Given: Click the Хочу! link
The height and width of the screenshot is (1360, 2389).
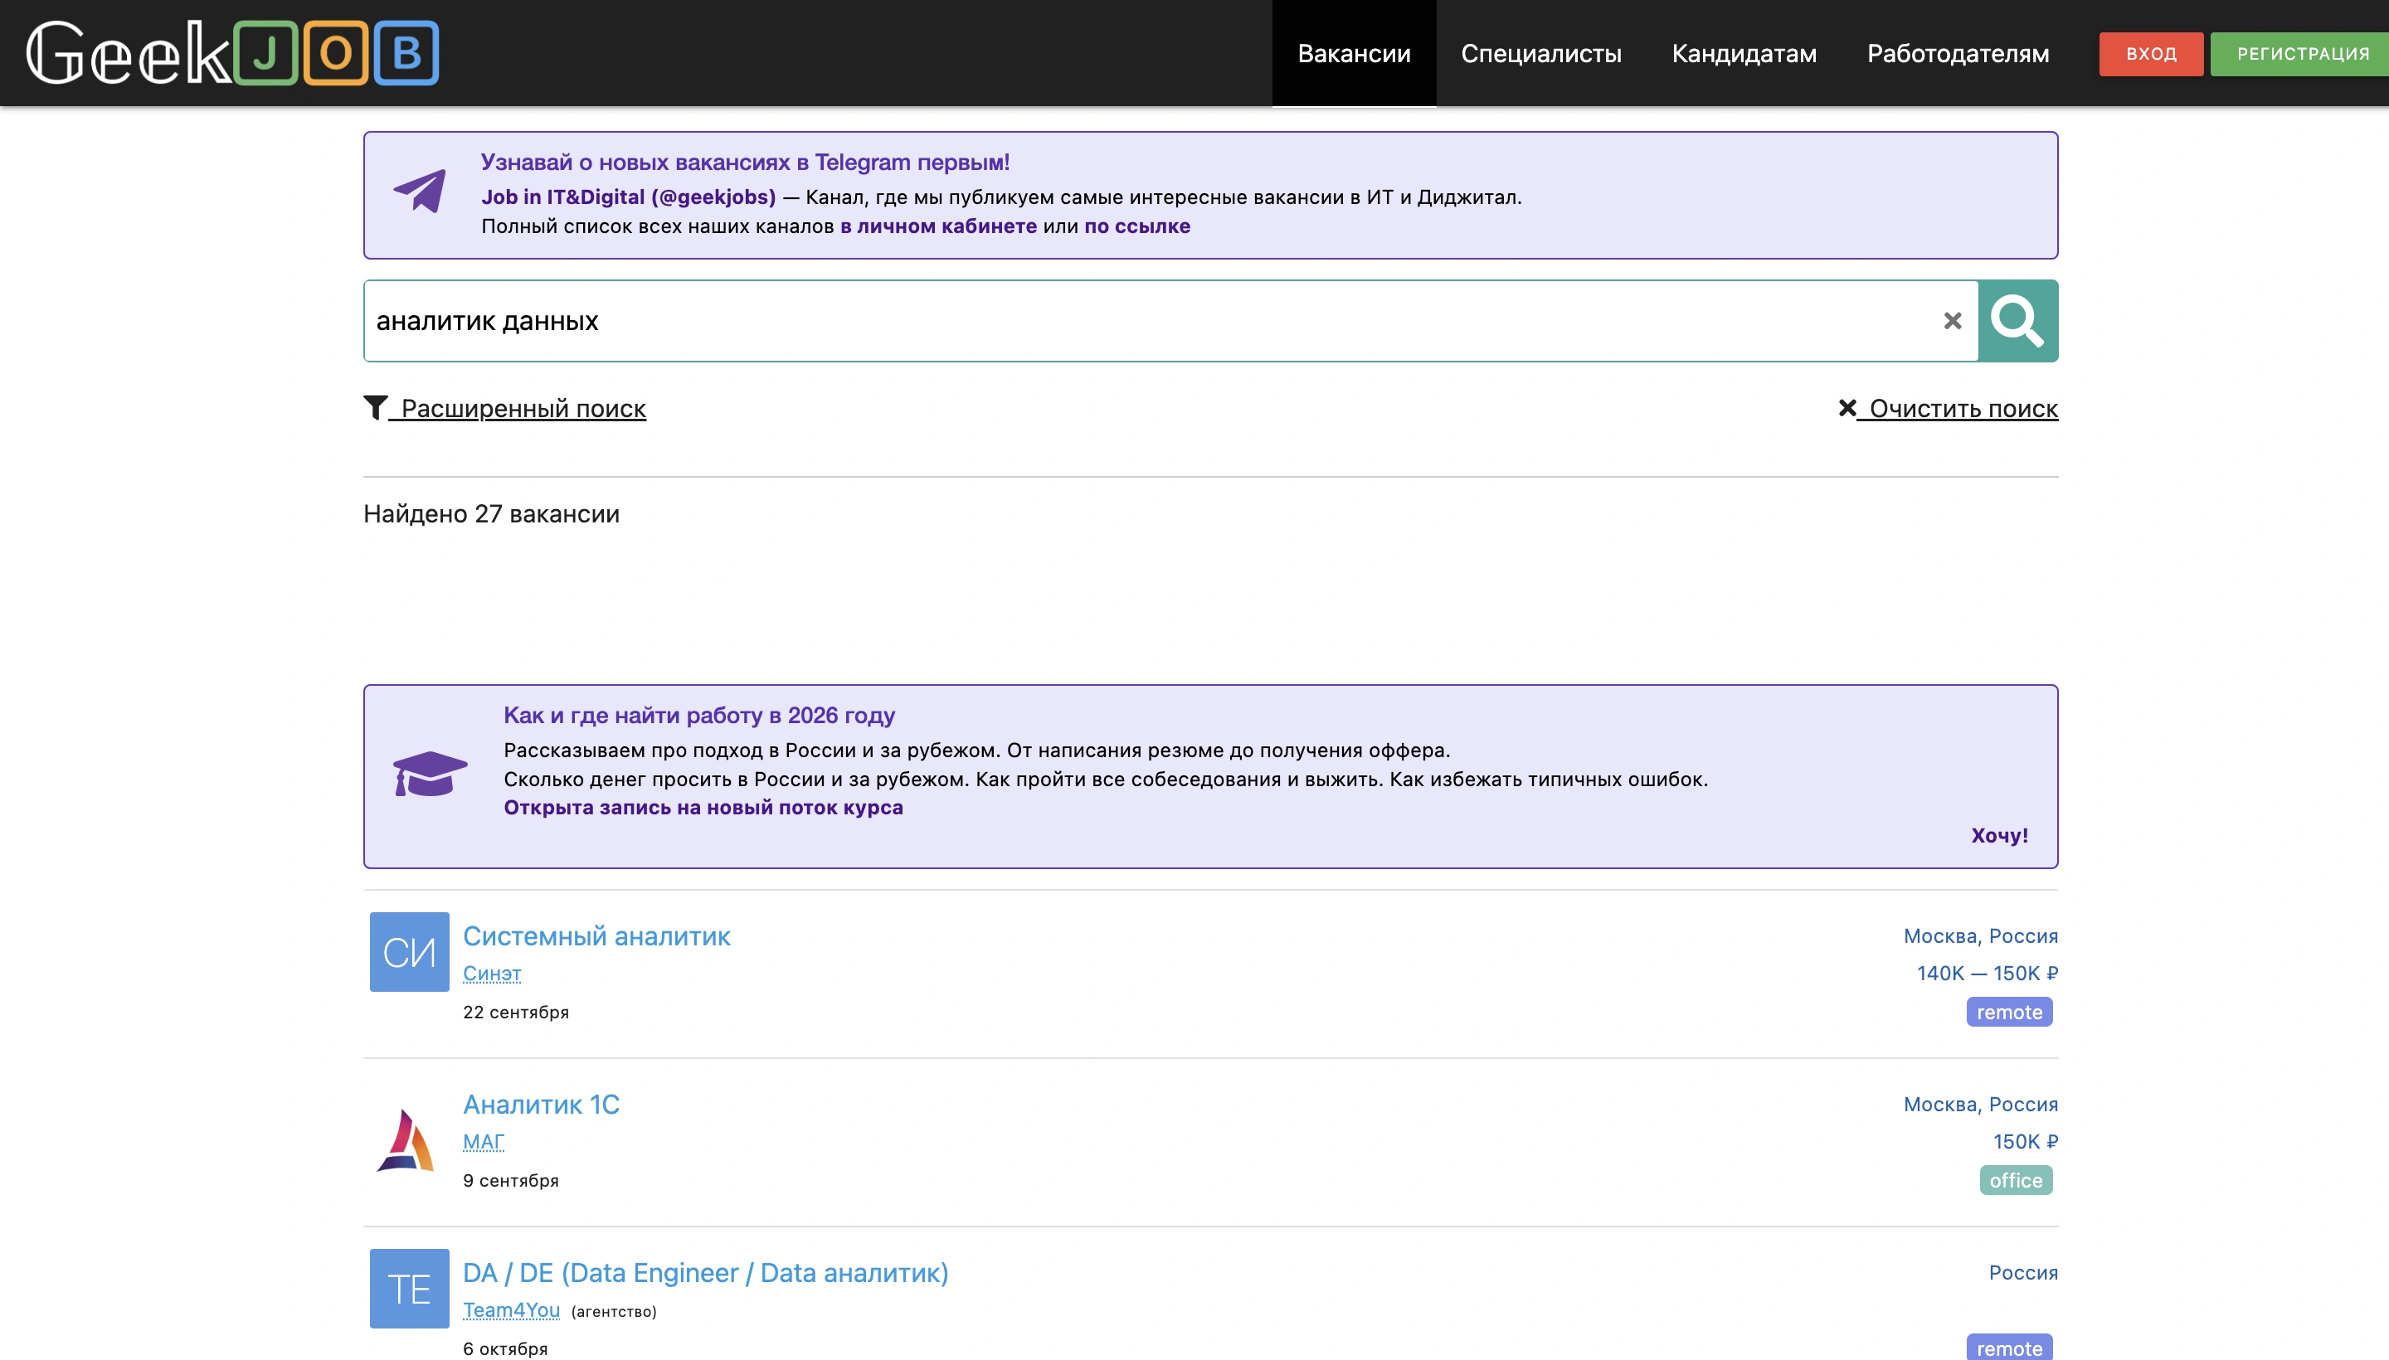Looking at the screenshot, I should point(1999,835).
